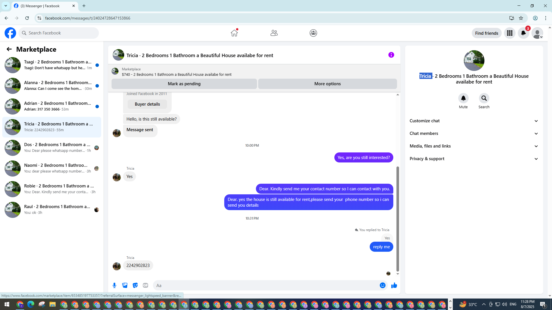Click the Buyer details button
The image size is (552, 310).
[147, 104]
